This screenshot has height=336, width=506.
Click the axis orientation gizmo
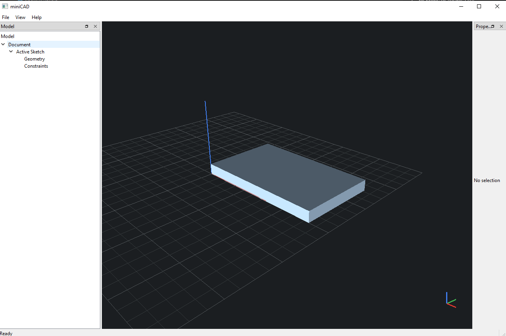pyautogui.click(x=450, y=300)
